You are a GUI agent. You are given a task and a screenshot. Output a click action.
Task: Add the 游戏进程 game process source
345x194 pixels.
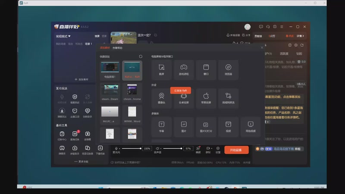(184, 70)
